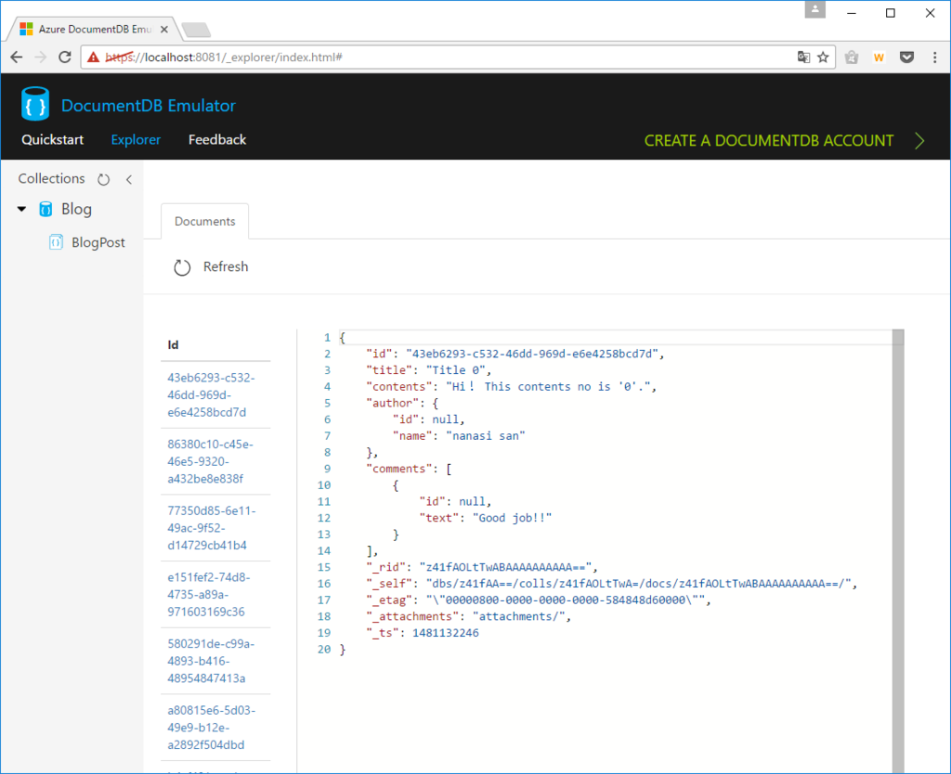Screen dimensions: 951x774
Task: Switch to the Documents tab
Action: point(204,221)
